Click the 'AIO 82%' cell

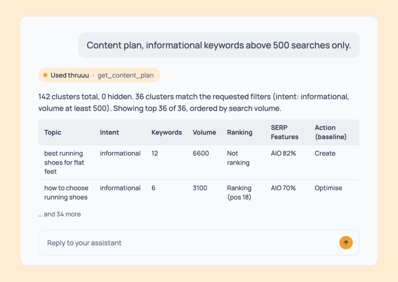(x=283, y=153)
